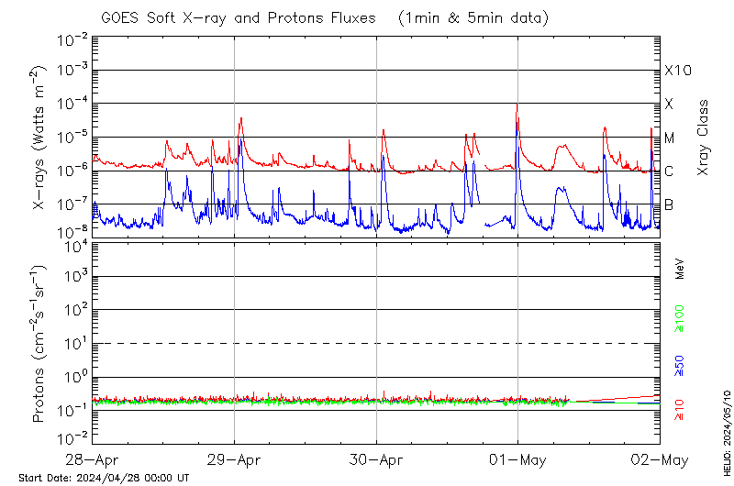This screenshot has width=734, height=486.
Task: Click the vertical 'Xray Class' axis title
Action: [703, 138]
